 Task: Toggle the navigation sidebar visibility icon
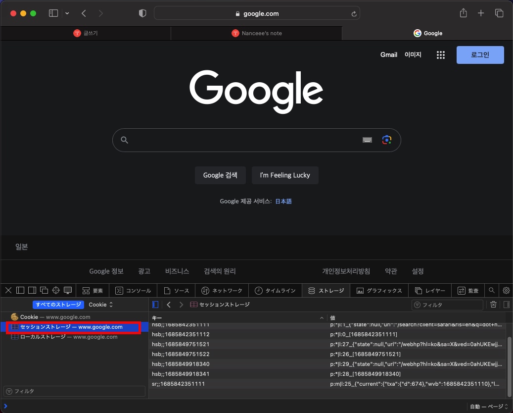coord(155,305)
